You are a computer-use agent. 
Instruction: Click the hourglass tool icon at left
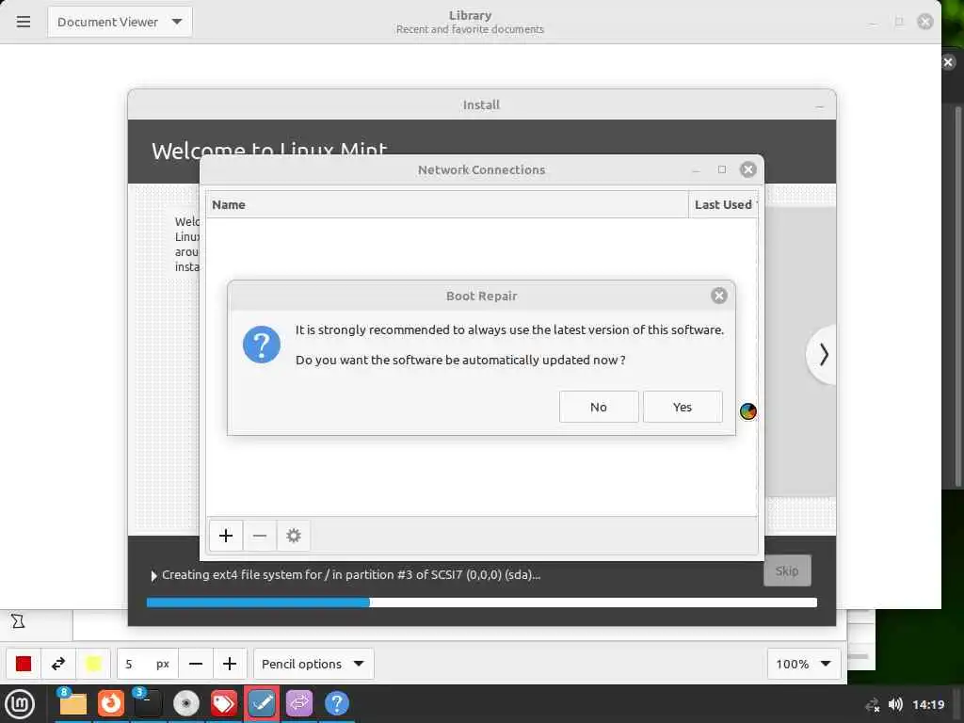19,621
